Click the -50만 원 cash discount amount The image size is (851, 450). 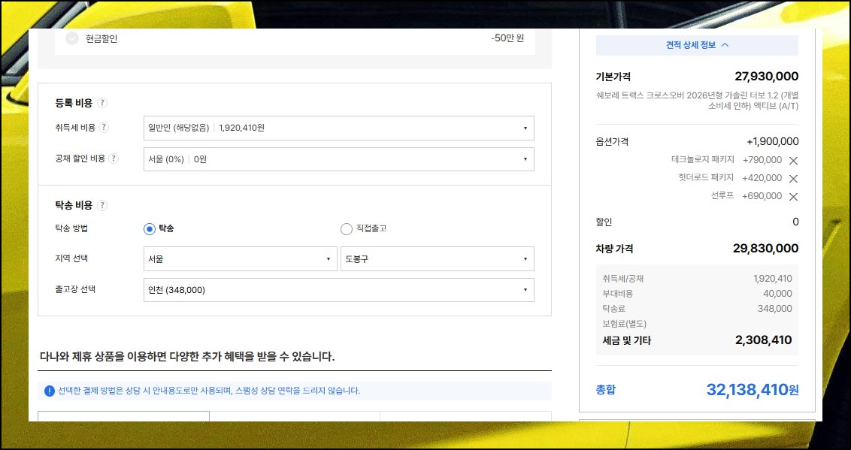[507, 38]
